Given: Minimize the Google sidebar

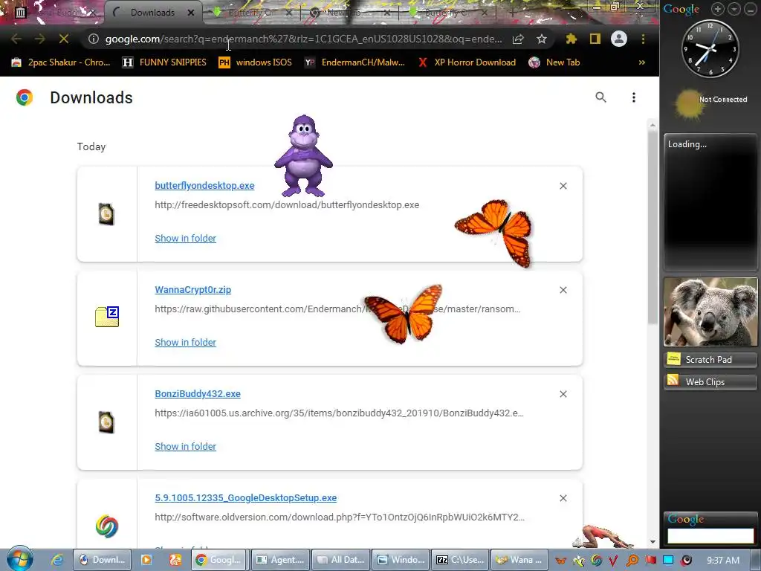Looking at the screenshot, I should click(x=750, y=9).
